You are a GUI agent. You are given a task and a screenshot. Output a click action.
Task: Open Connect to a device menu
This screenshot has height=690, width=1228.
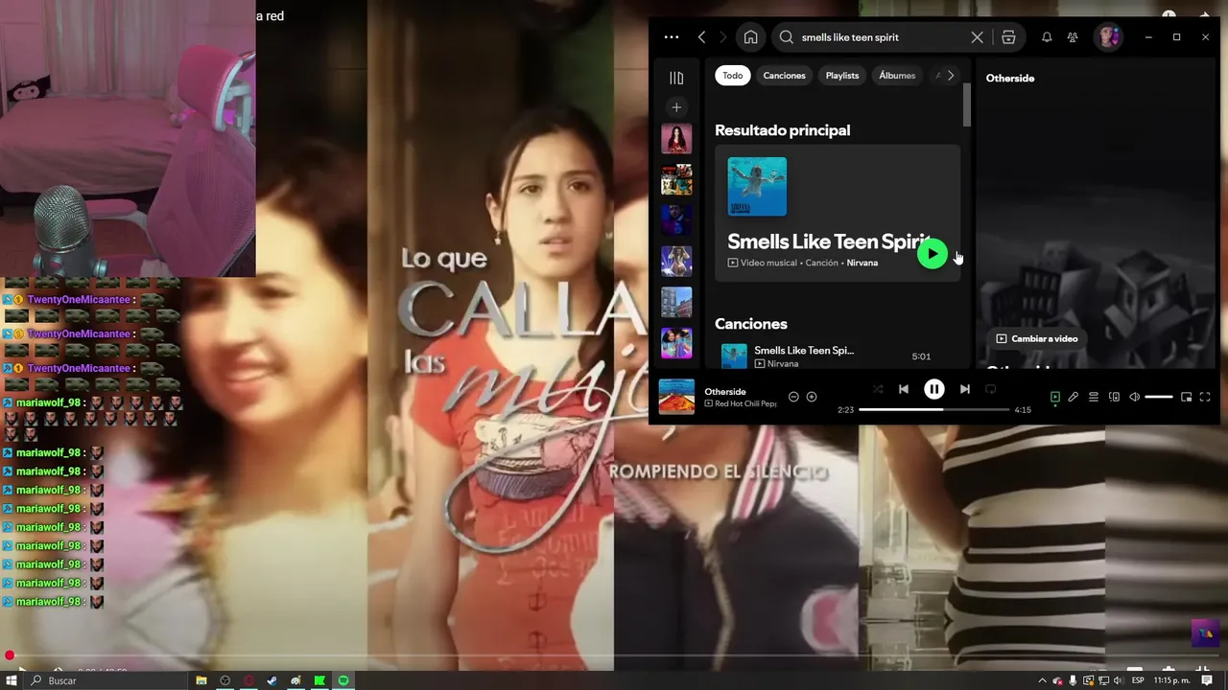1114,397
